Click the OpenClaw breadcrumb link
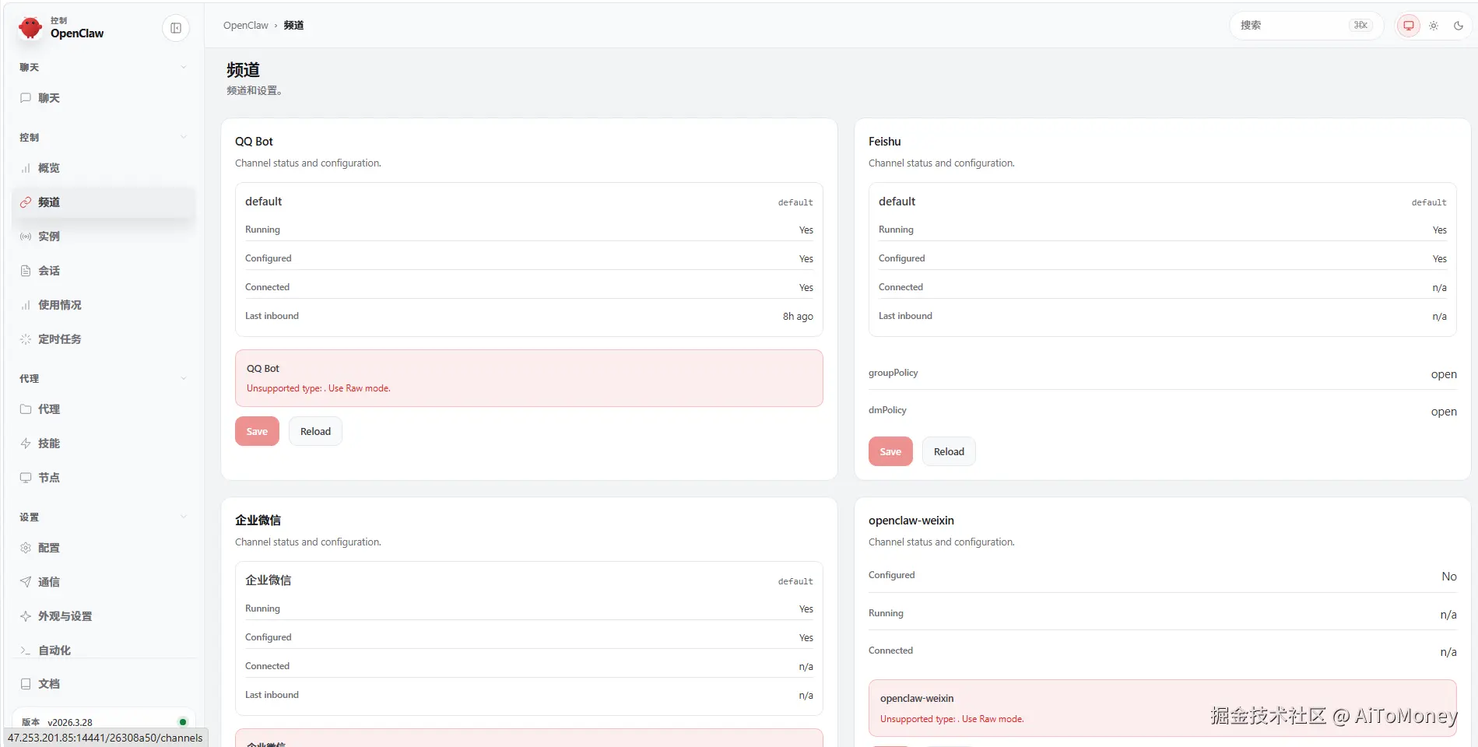 245,26
